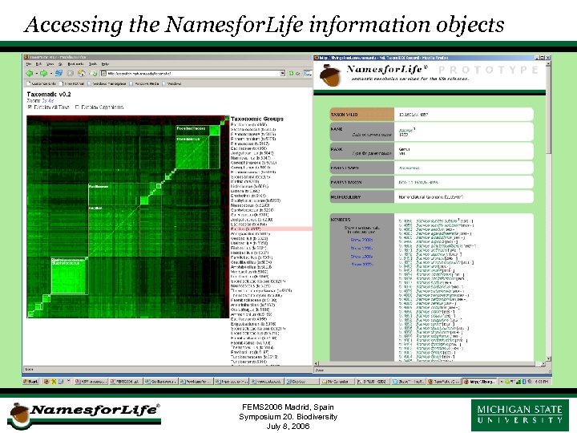Click the NAME value link in taxon record

coord(406,131)
